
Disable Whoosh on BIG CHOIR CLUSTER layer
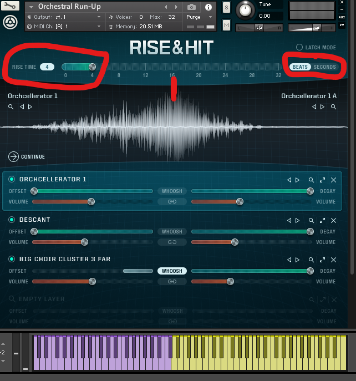coord(172,271)
